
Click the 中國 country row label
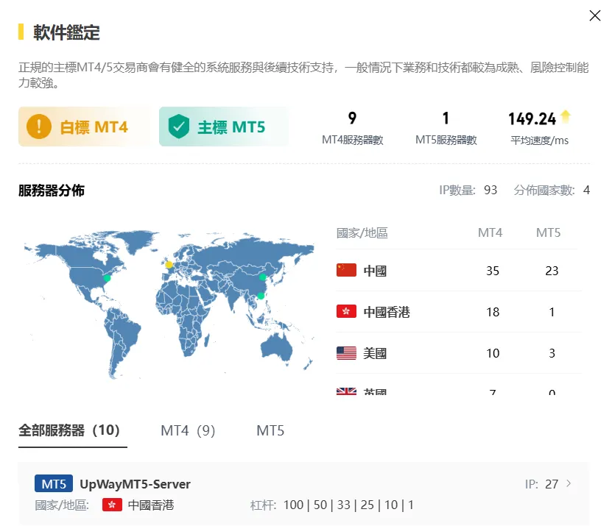375,271
